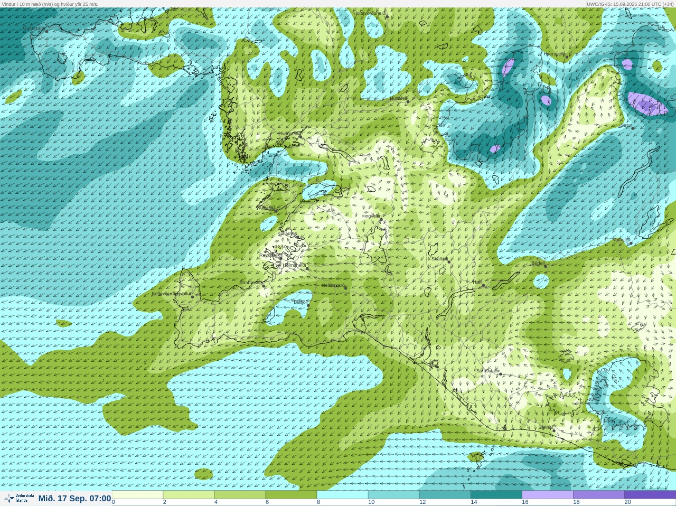Click the 'Mið. 17 Sep. 07:00' forecast time label
Image resolution: width=676 pixels, height=506 pixels.
(74, 499)
